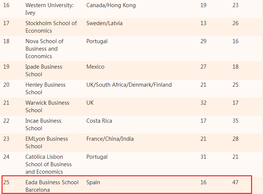Select the Spain cell in row 25

(x=93, y=182)
